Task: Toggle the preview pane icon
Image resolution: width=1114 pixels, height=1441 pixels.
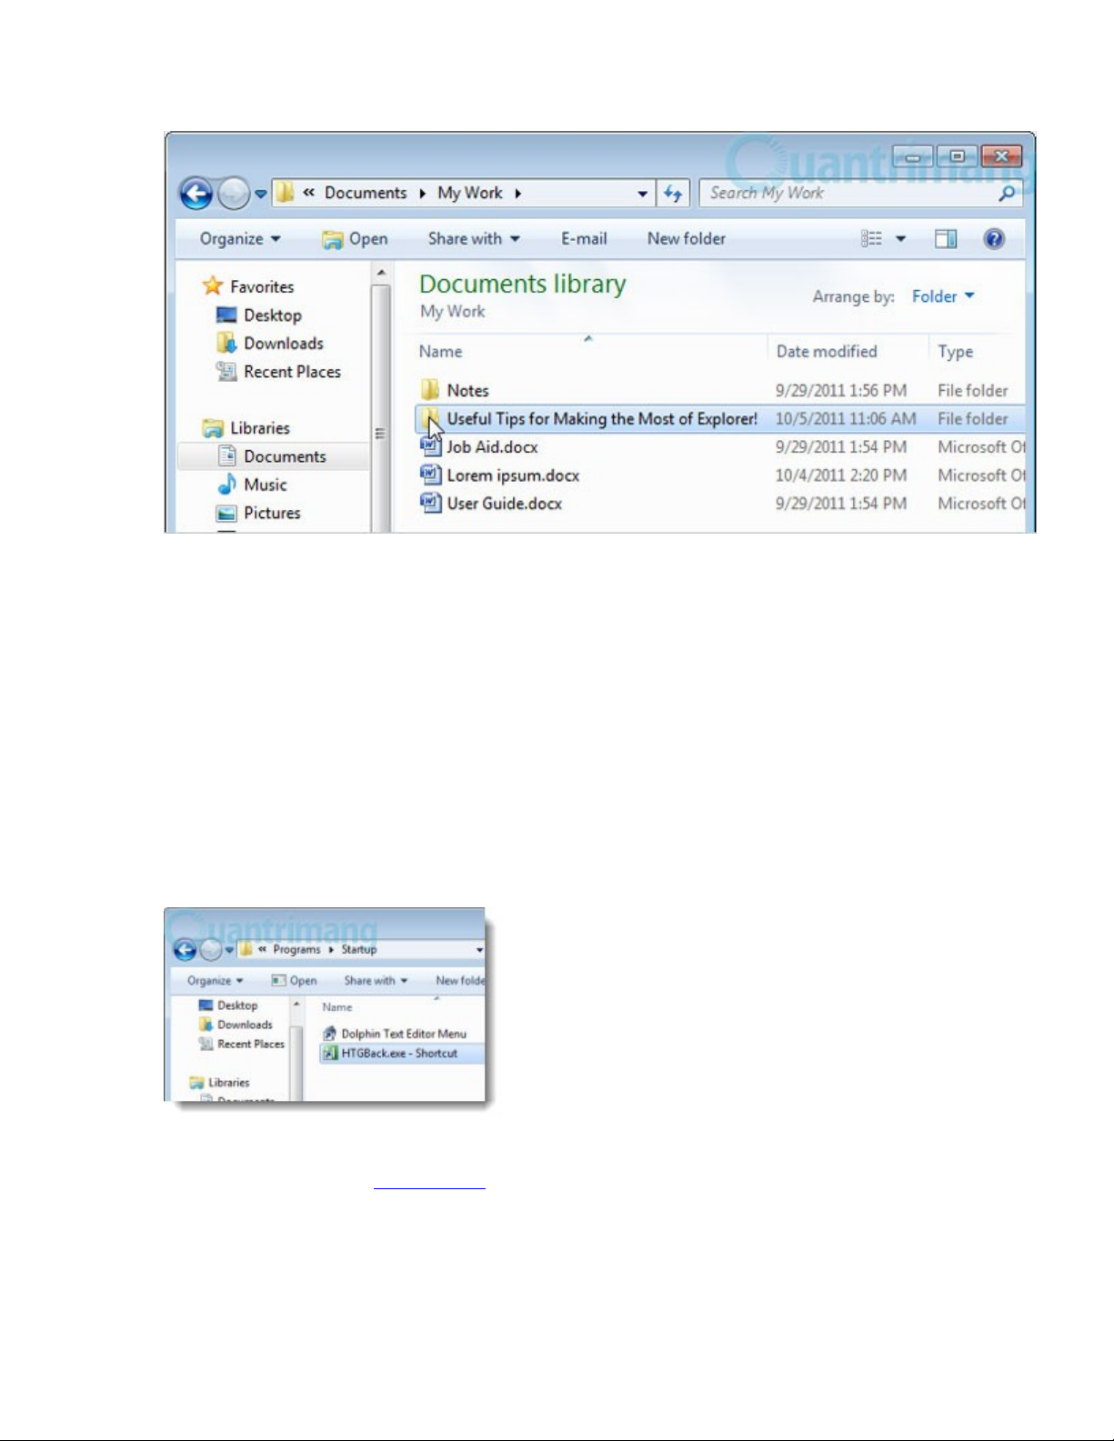Action: pyautogui.click(x=946, y=239)
